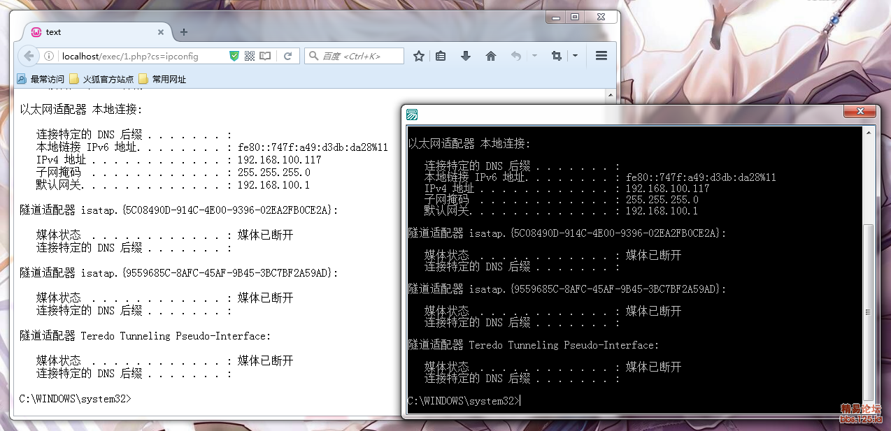Click the green shield security icon

234,56
